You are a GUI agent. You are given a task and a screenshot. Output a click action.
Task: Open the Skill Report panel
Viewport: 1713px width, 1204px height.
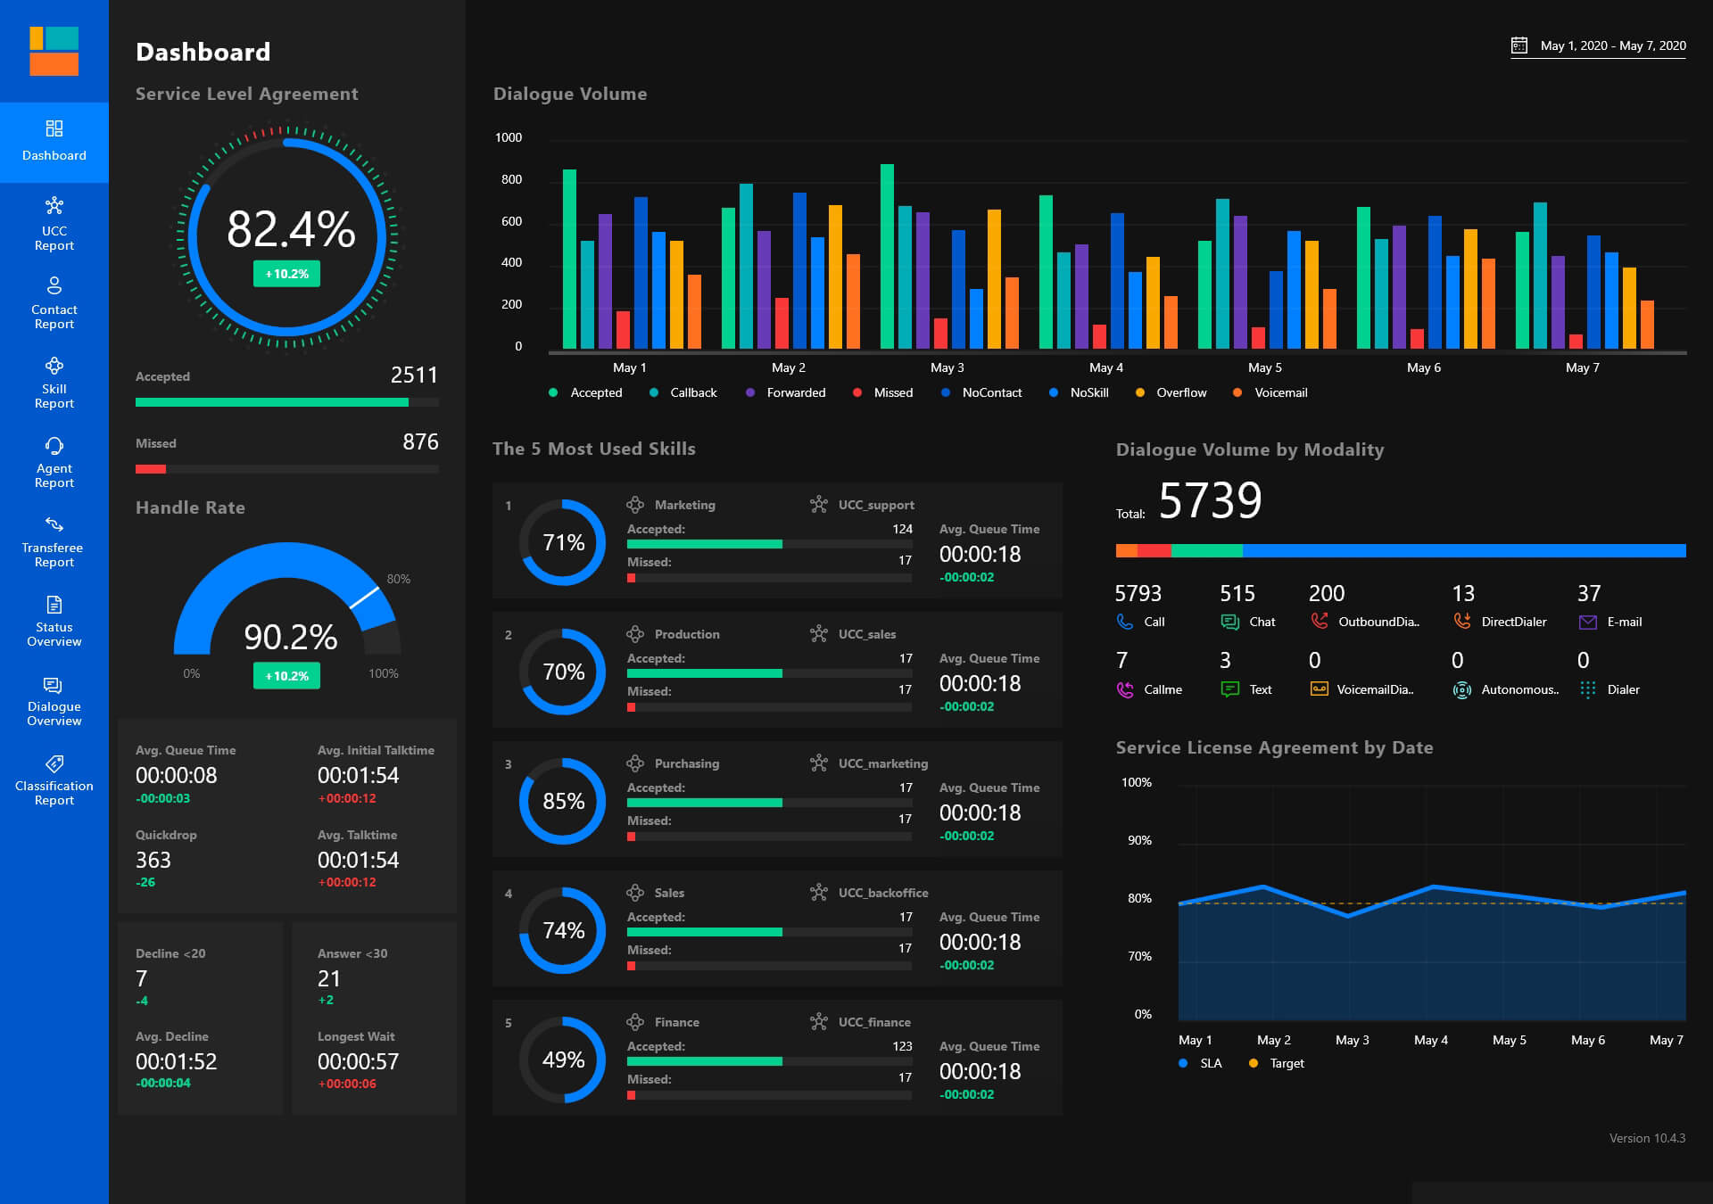point(54,385)
